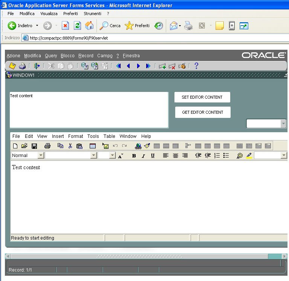The height and width of the screenshot is (281, 289).
Task: Cut scissors icon in editor toolbar
Action: point(70,146)
